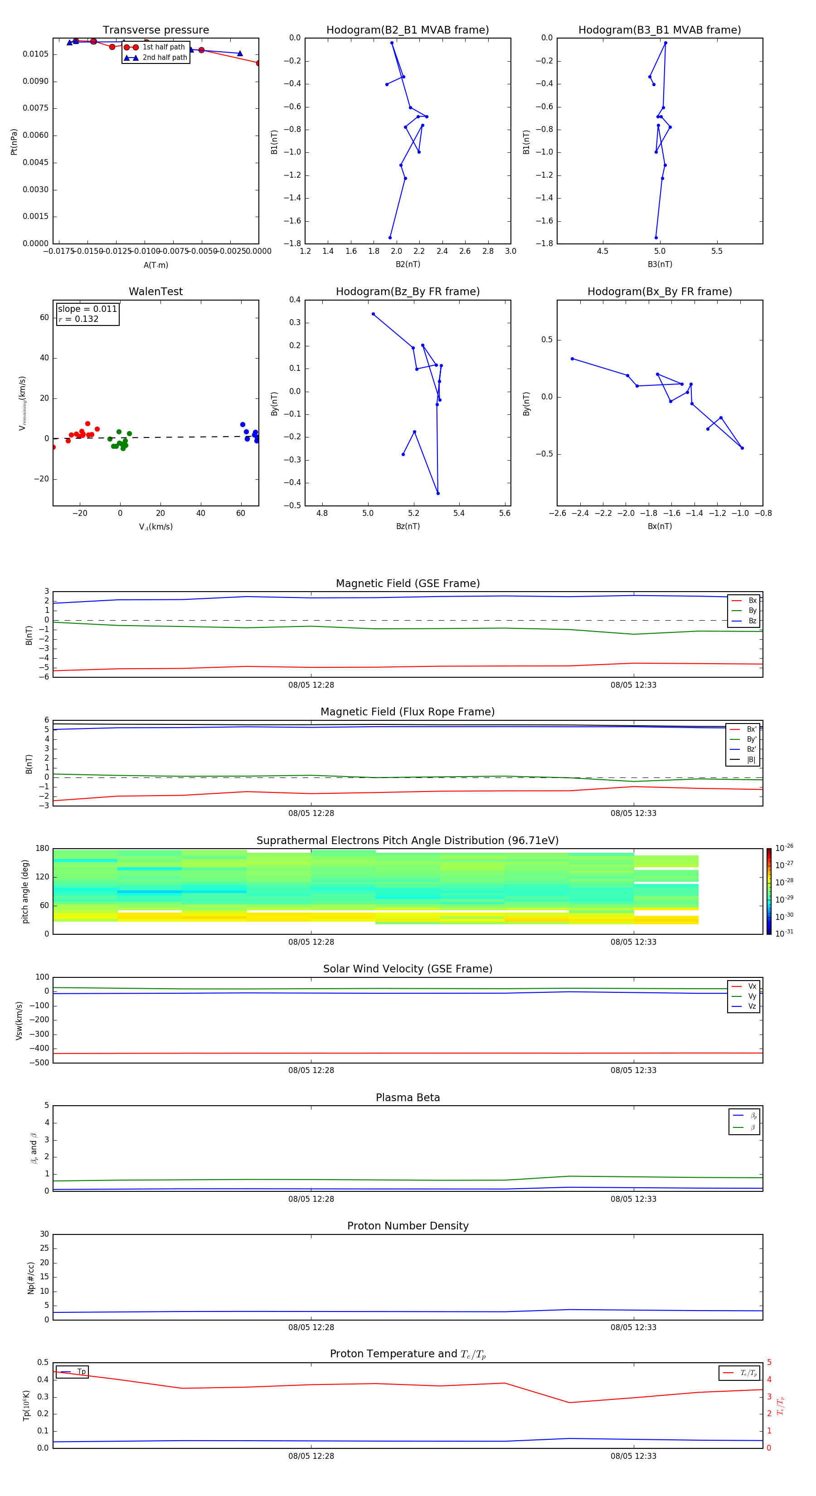The height and width of the screenshot is (1496, 816).
Task: Click '08/05 12:33' tick under Magnetic Field GSE panel
Action: coord(634,685)
